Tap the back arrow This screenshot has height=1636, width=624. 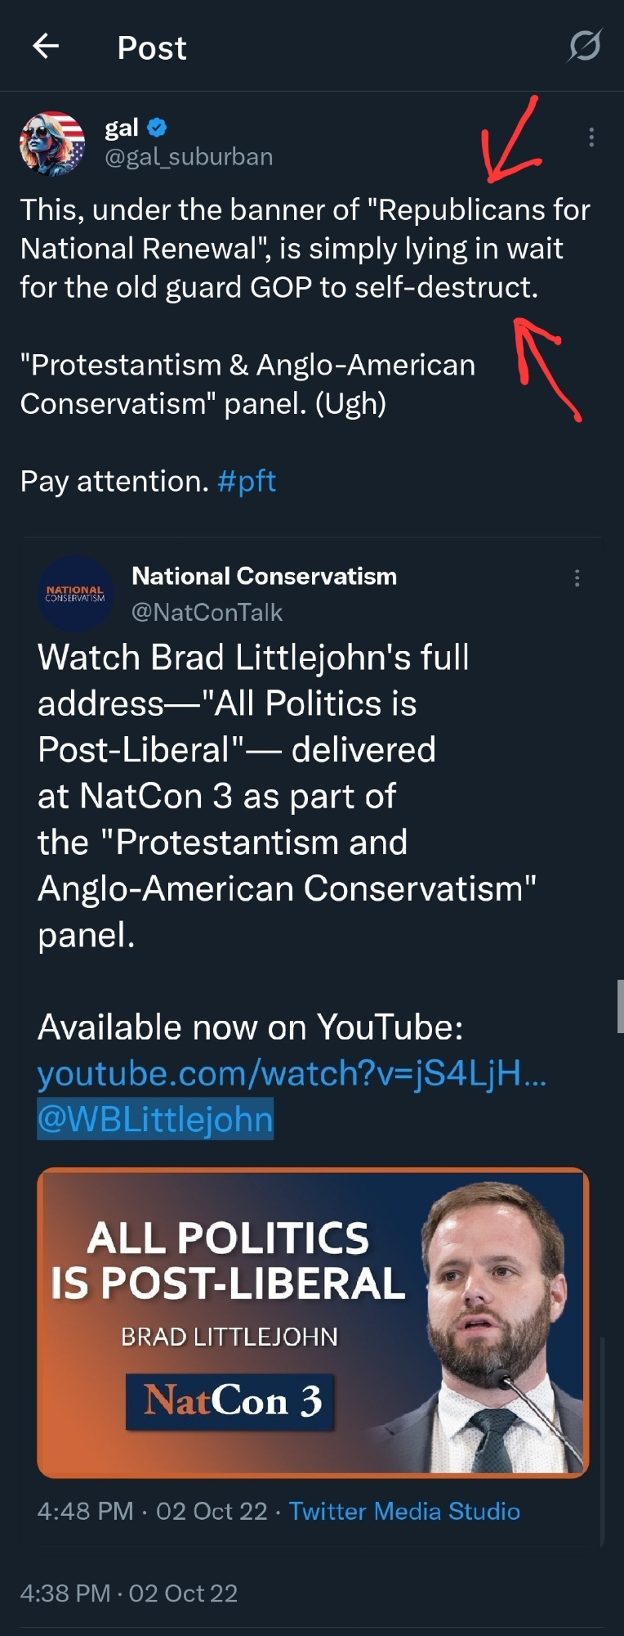[x=46, y=47]
